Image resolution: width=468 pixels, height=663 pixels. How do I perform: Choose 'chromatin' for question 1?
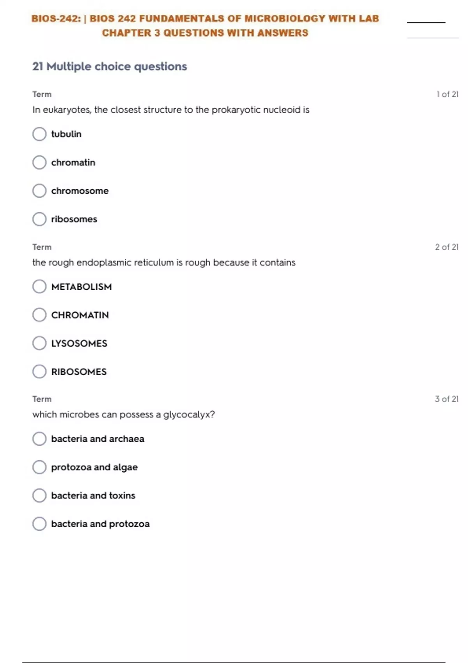[x=39, y=163]
